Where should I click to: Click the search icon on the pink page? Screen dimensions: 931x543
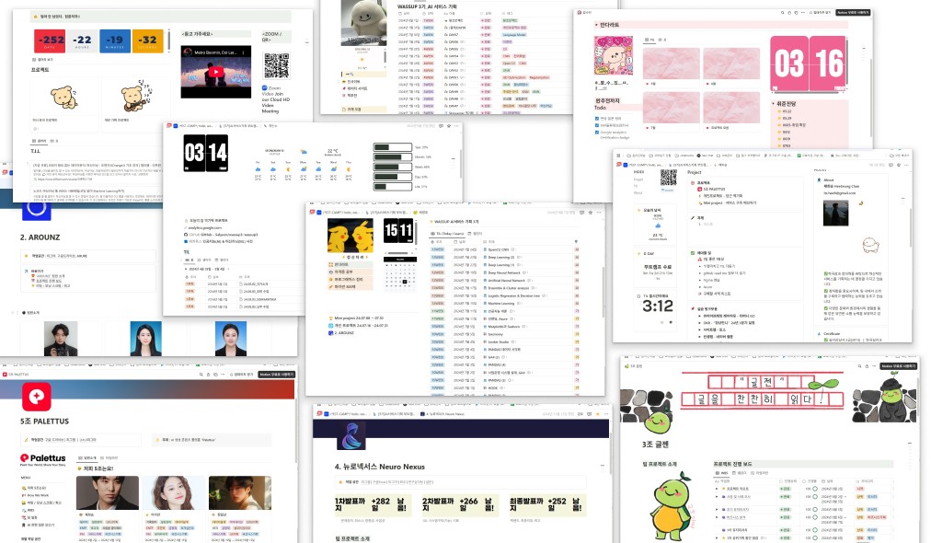coord(783,13)
